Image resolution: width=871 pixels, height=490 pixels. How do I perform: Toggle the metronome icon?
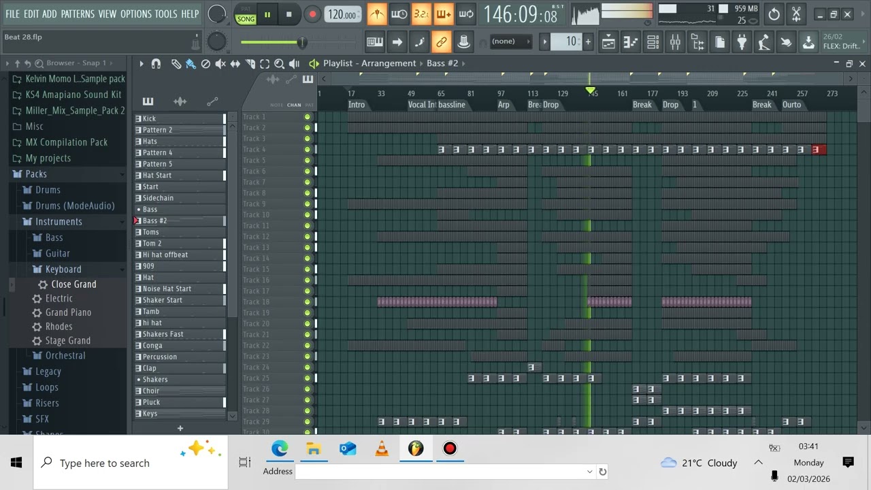pos(376,14)
